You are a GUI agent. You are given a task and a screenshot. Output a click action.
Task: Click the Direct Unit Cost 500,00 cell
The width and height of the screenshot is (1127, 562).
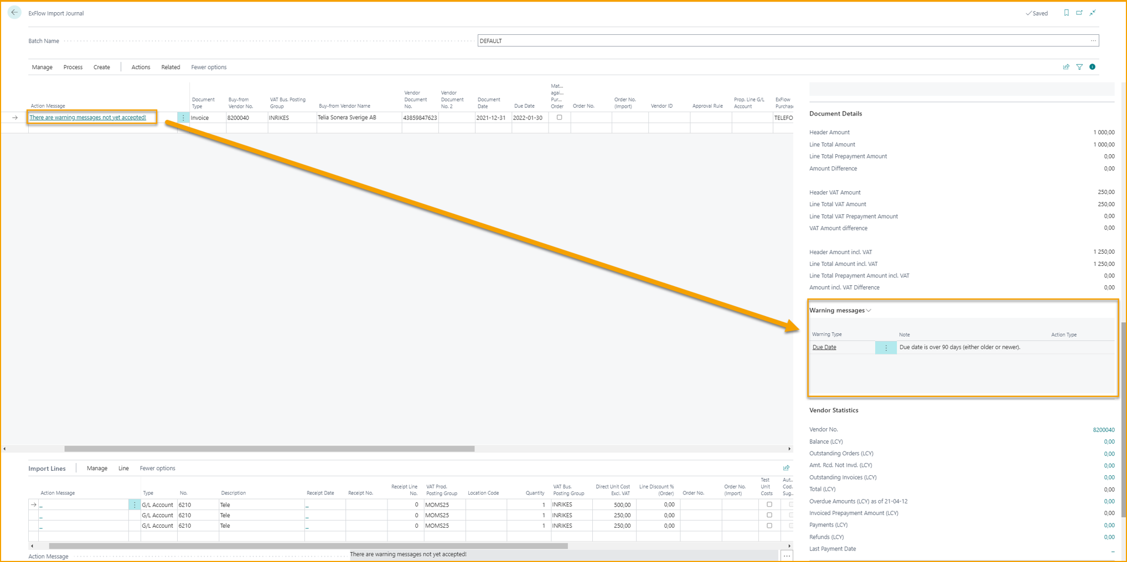coord(614,505)
